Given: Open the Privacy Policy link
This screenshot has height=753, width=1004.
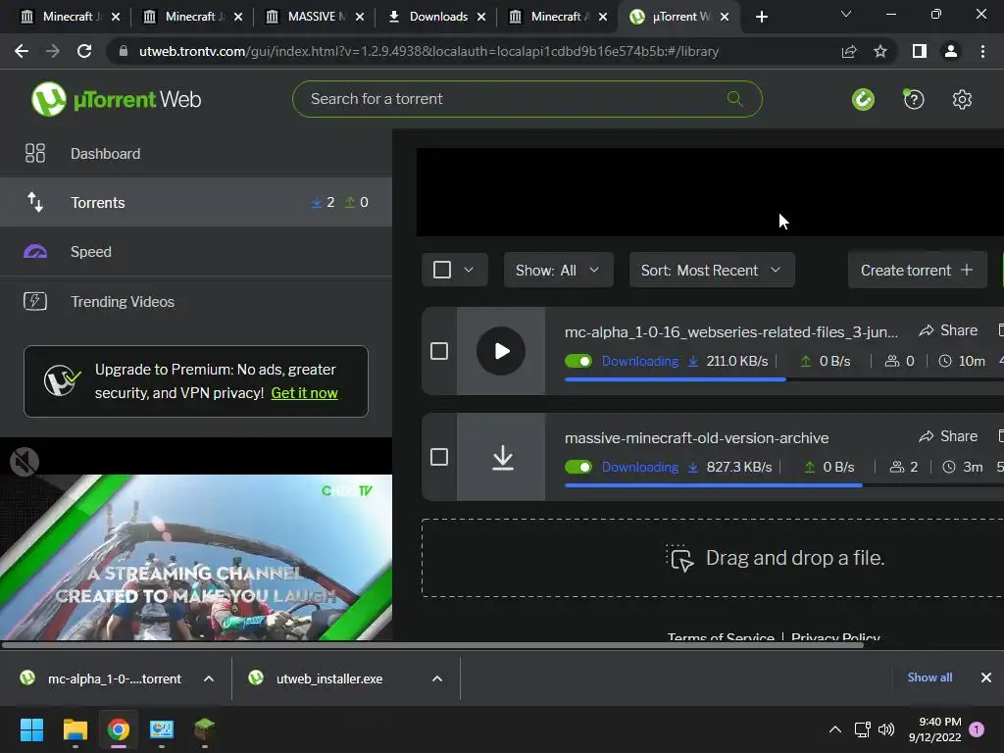Looking at the screenshot, I should tap(835, 637).
